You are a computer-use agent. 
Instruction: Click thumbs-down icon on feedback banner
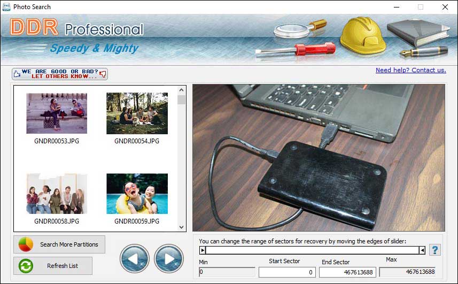[103, 74]
